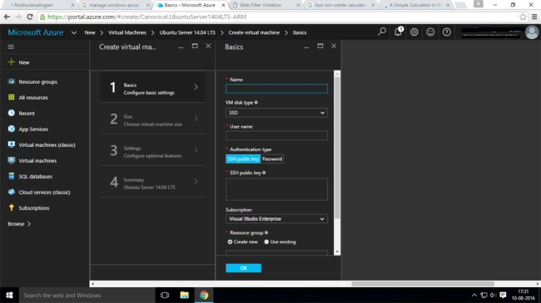Click the Microsoft Azure logo
Viewport: 541px width, 303px height.
(36, 32)
